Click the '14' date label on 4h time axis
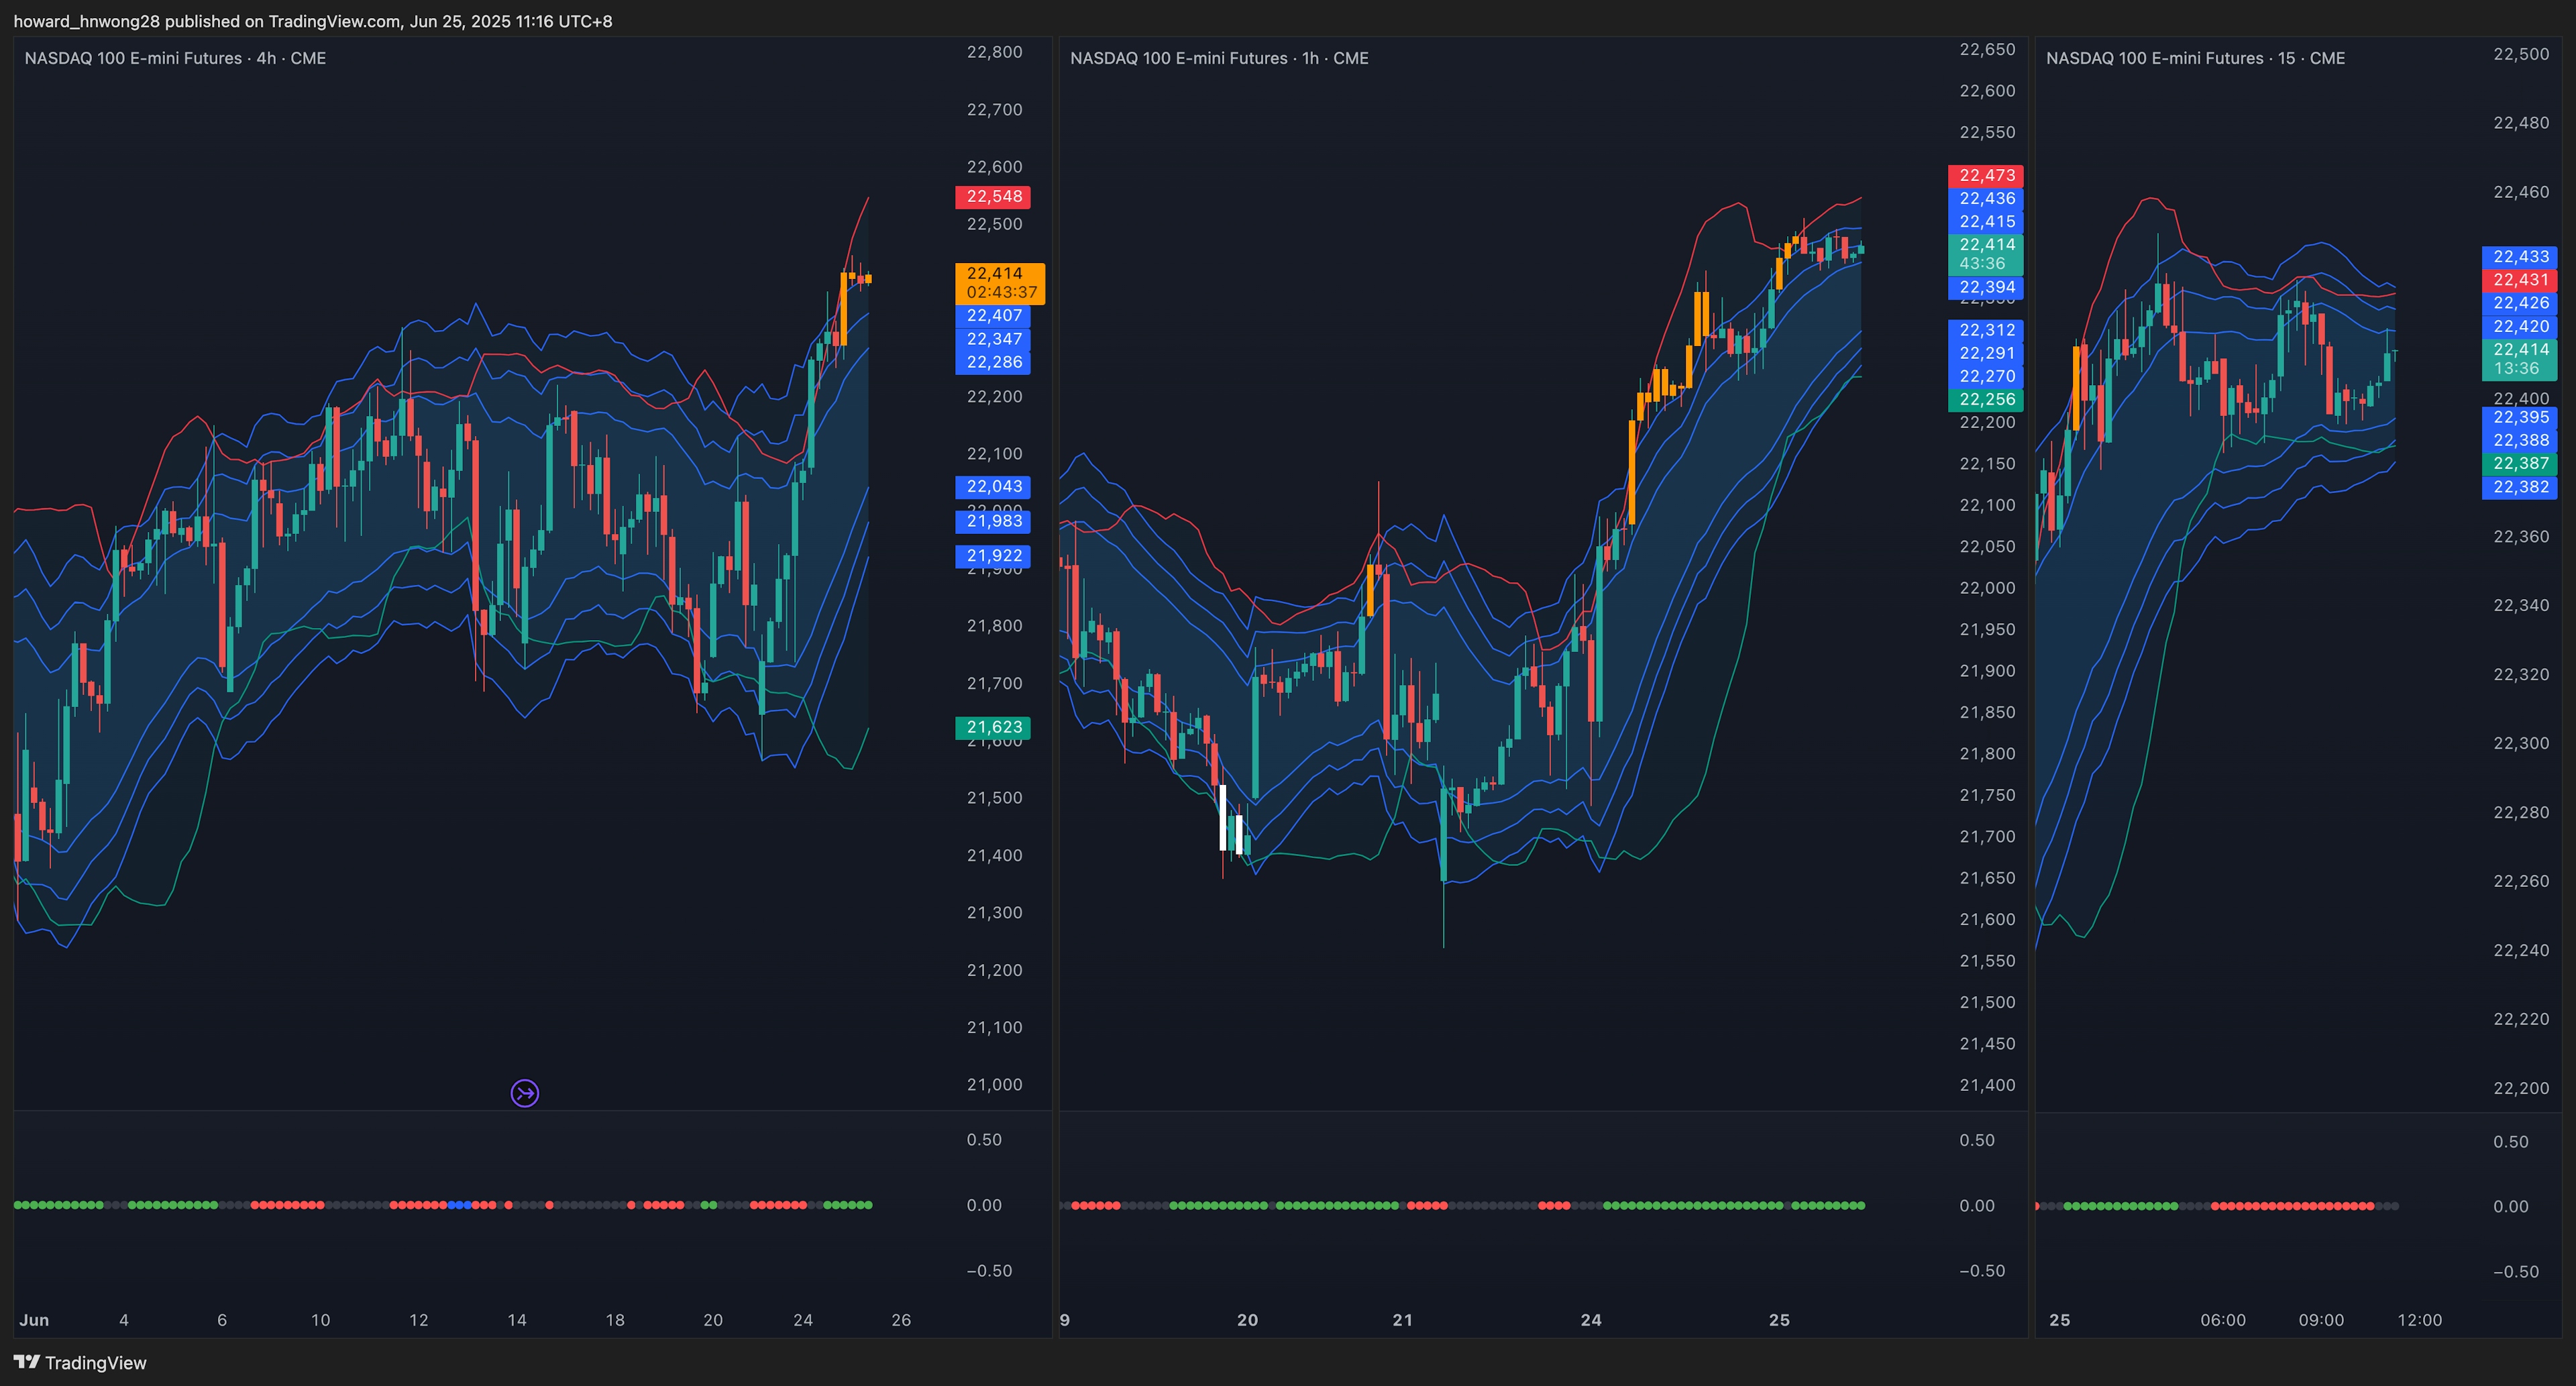 [517, 1320]
